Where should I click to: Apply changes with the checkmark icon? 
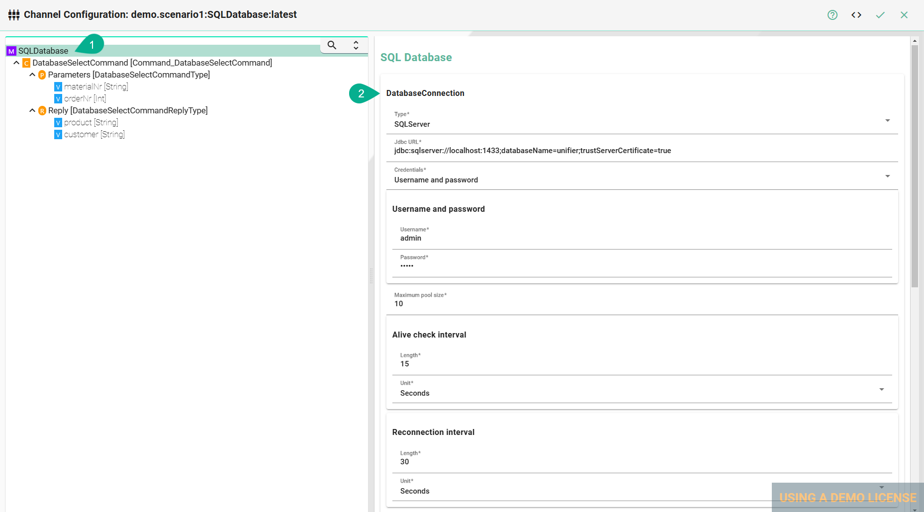coord(880,15)
